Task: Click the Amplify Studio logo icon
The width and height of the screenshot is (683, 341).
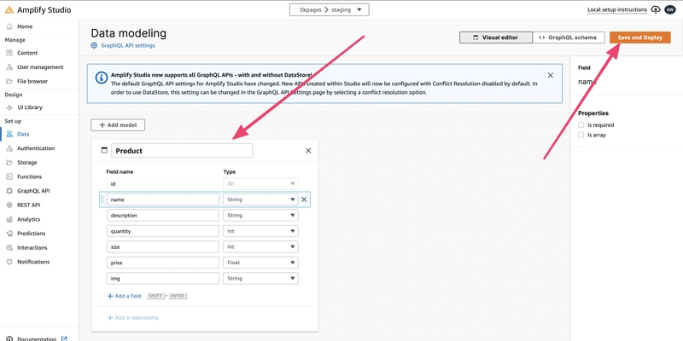Action: pyautogui.click(x=9, y=9)
